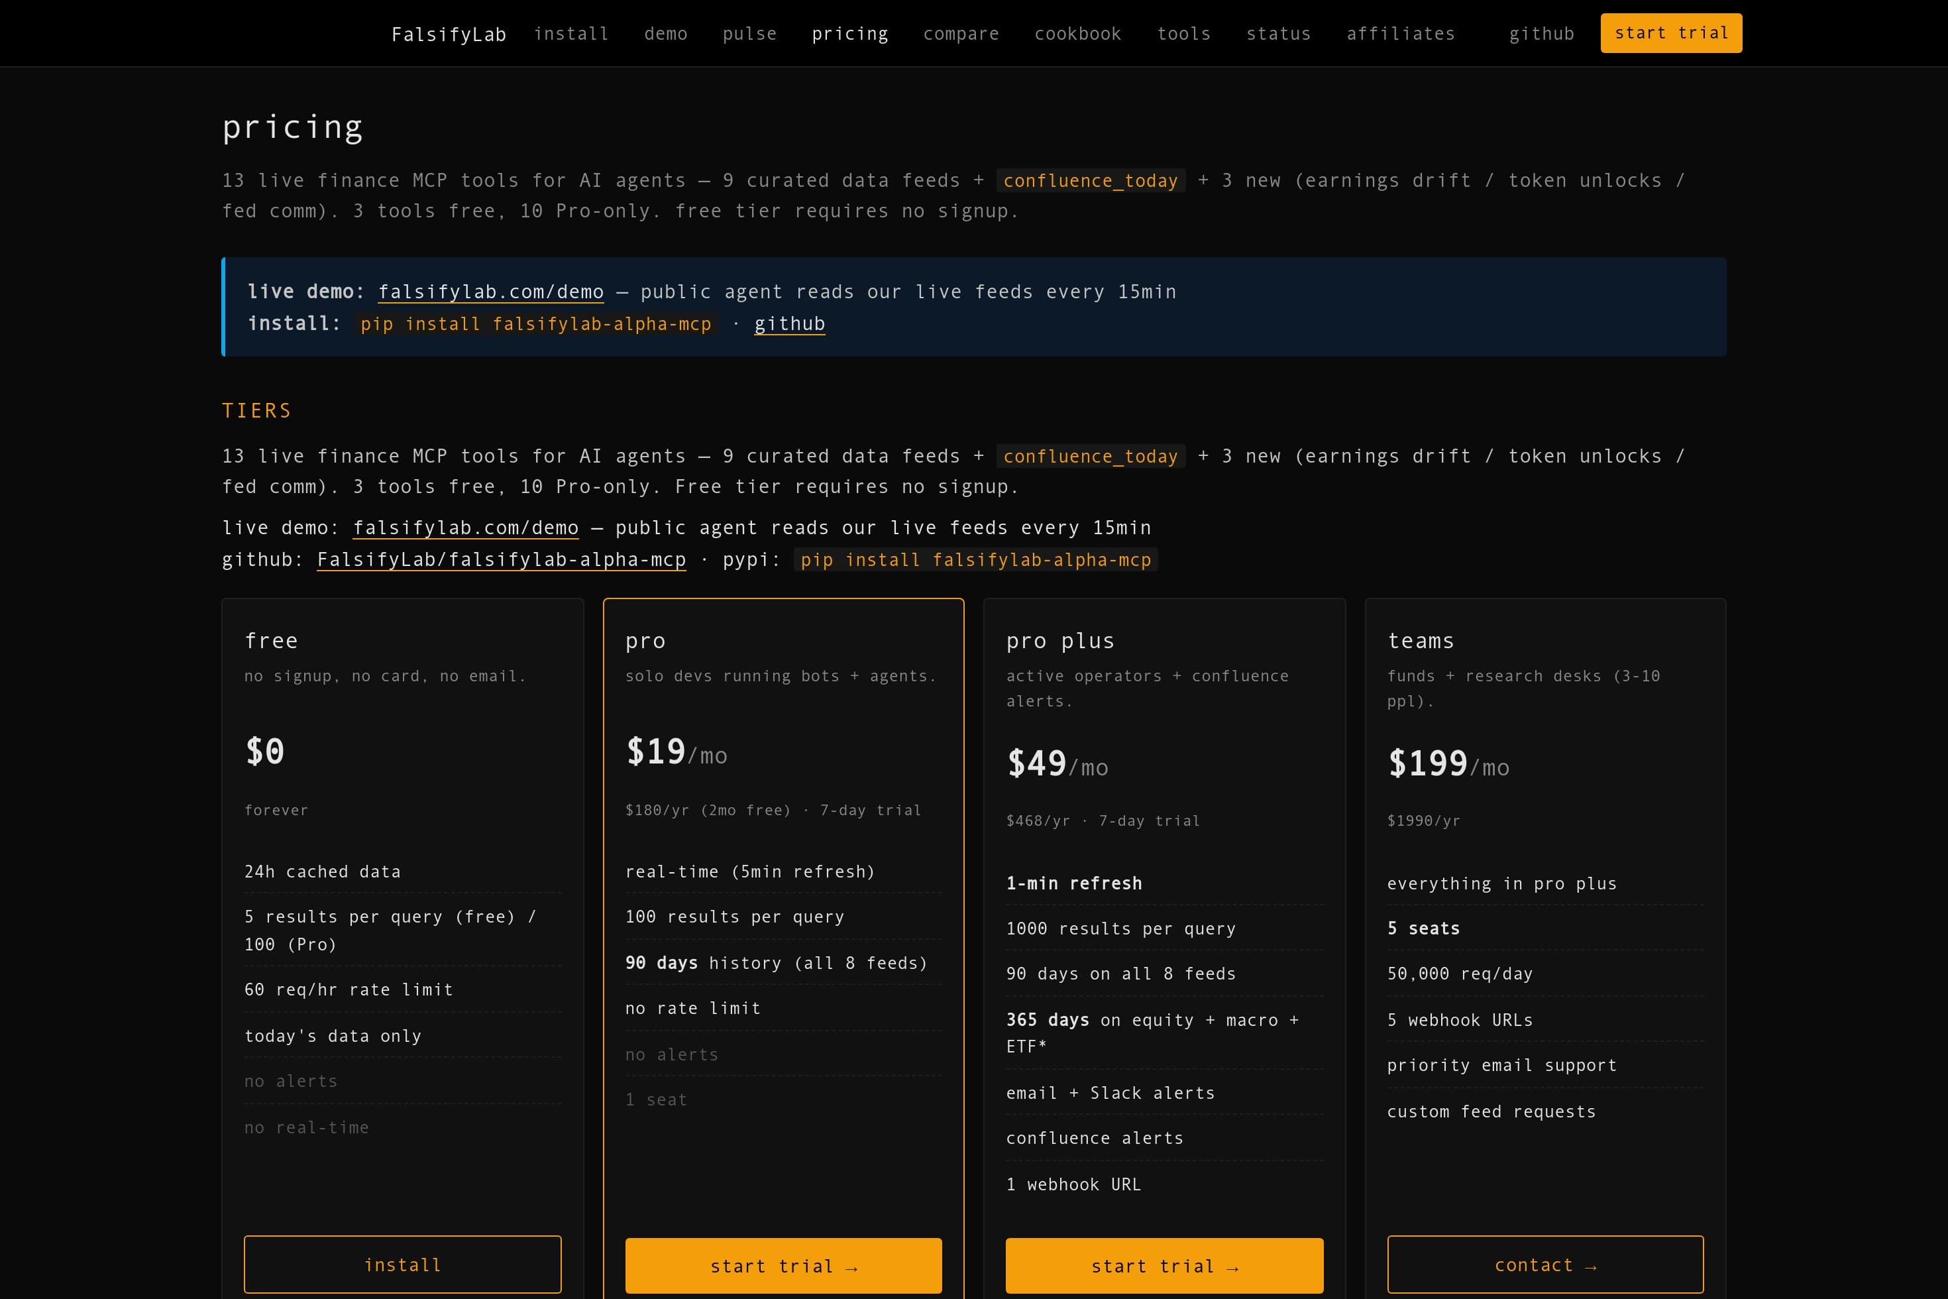Click the start trial button in header

pos(1671,33)
